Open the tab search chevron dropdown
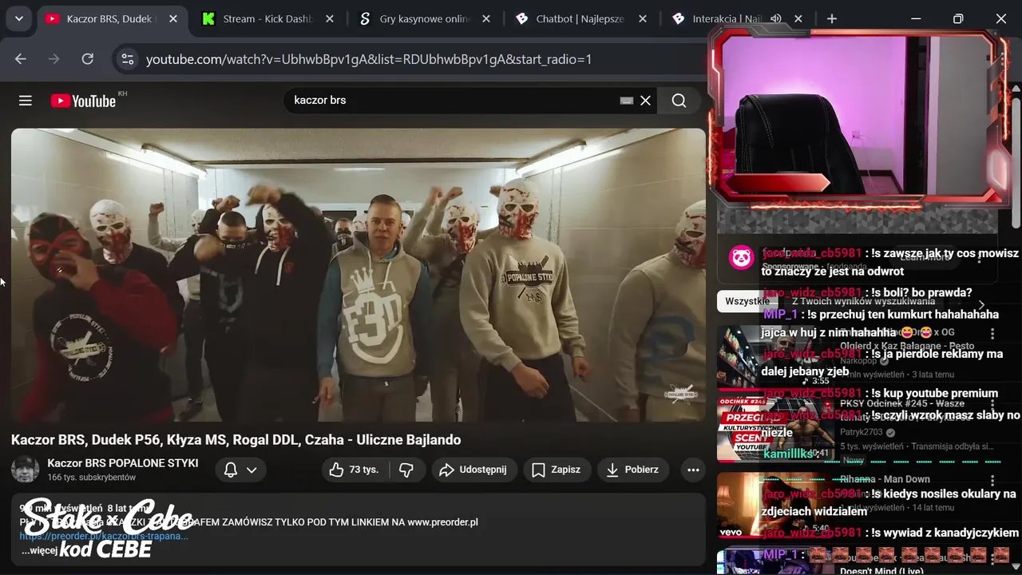 coord(18,18)
